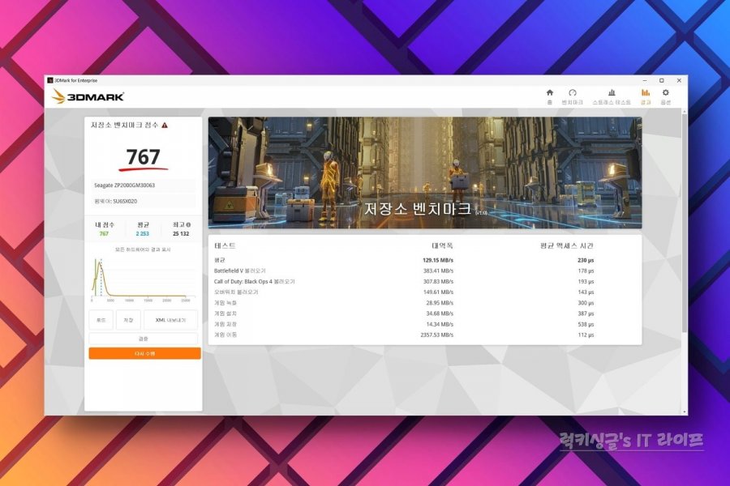Click the 14.34 MB/s bandwidth value

[440, 324]
